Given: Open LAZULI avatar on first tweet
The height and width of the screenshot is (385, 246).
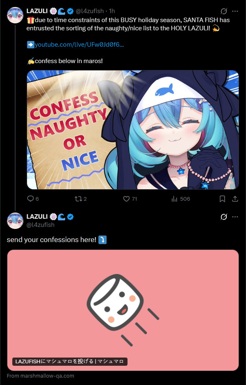Looking at the screenshot, I should click(15, 15).
